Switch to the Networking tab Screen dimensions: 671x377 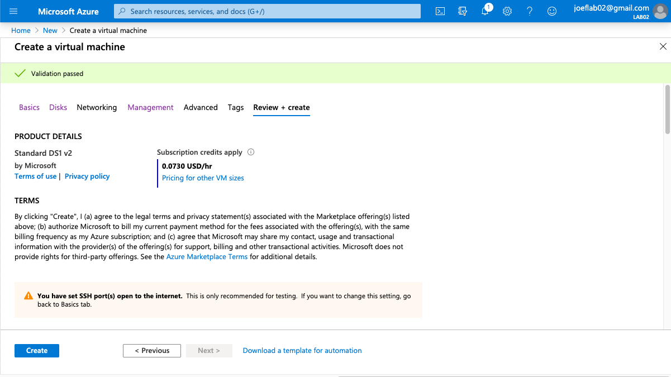pos(97,107)
